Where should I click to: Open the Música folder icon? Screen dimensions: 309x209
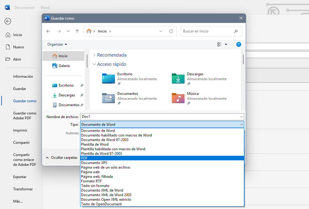click(178, 98)
